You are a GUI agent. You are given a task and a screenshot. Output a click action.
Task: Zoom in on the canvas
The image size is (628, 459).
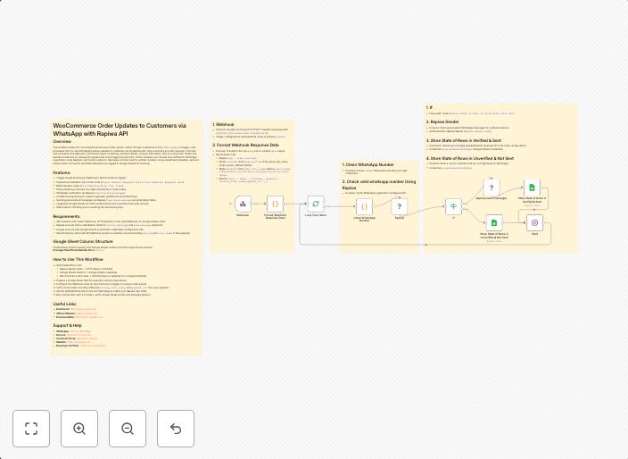(x=79, y=429)
